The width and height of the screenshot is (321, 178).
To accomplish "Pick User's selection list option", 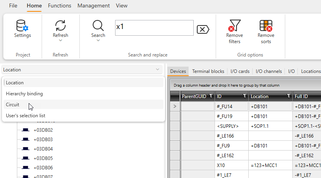I will pos(26,116).
